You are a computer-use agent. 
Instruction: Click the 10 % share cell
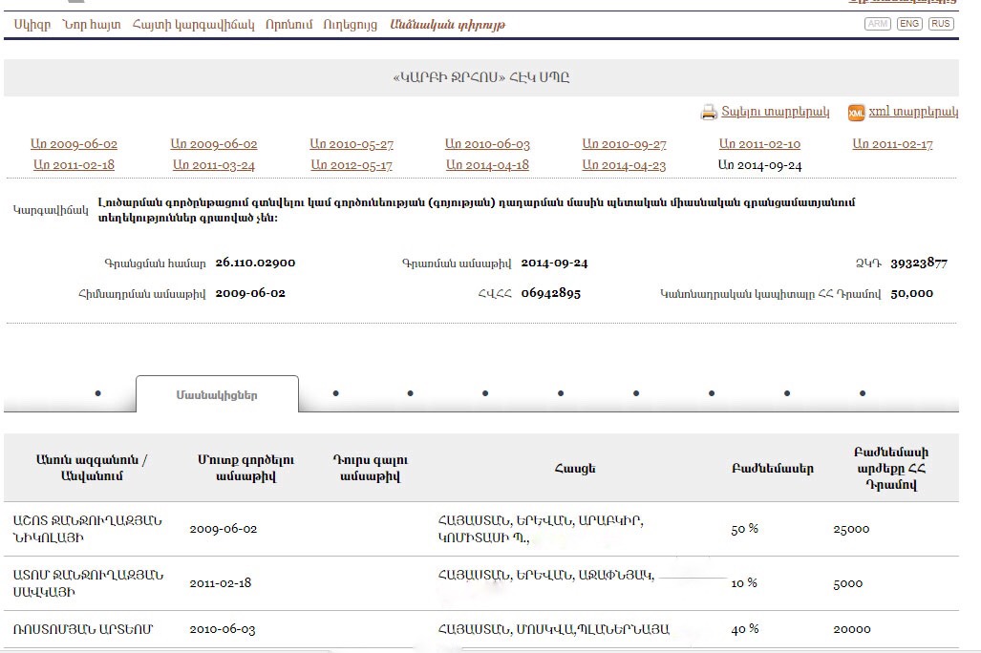(x=744, y=583)
